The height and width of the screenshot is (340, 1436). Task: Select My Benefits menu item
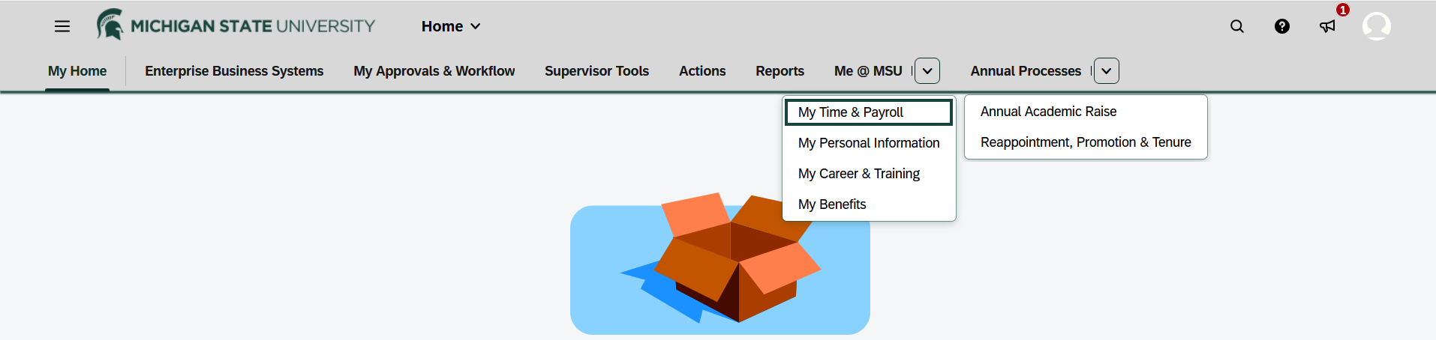click(x=869, y=204)
